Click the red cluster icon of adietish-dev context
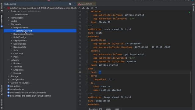Viewport: 195px width, 110px height. (x=9, y=8)
